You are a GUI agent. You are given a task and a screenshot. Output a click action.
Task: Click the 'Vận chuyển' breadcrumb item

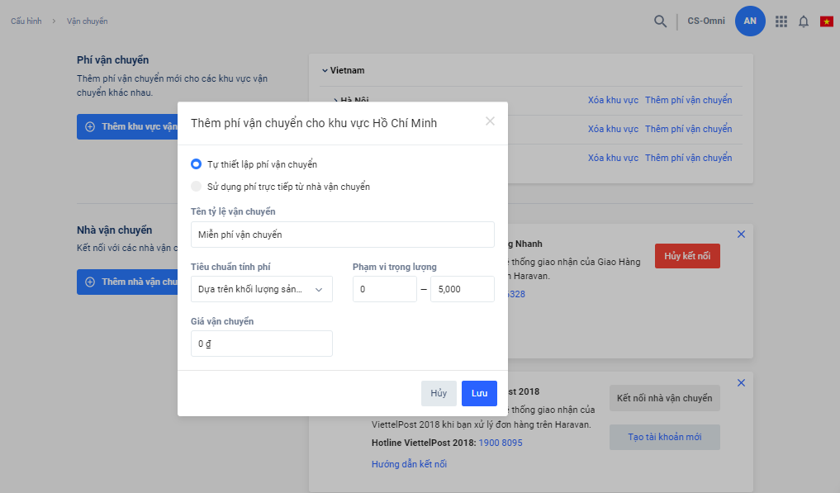87,21
